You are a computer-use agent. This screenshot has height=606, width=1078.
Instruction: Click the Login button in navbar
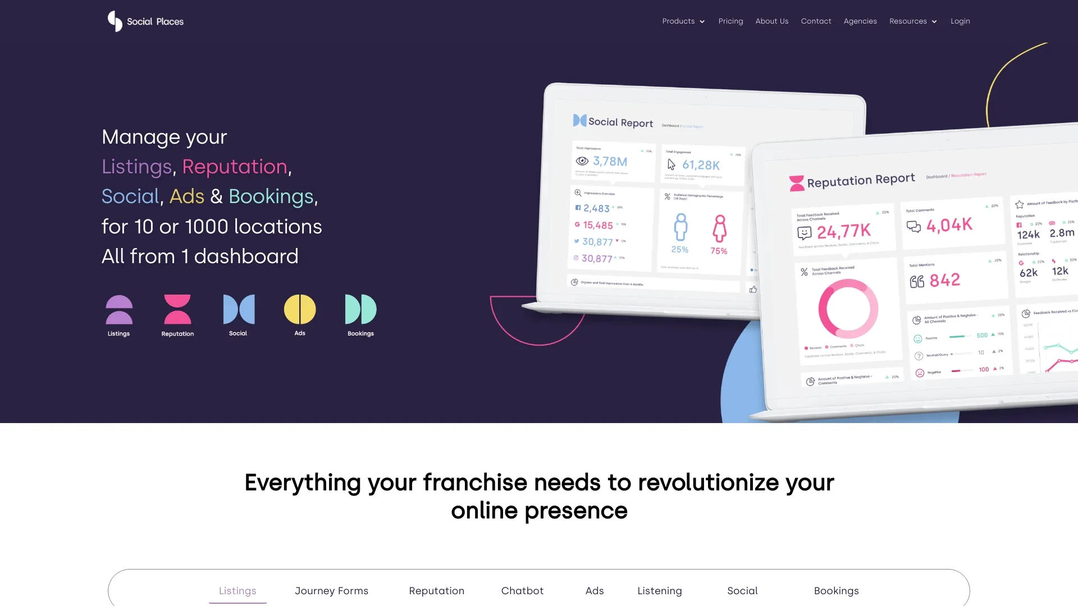(x=960, y=21)
